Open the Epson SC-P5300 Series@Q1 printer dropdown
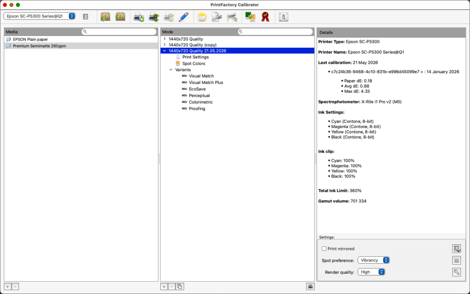This screenshot has height=294, width=470. point(39,16)
